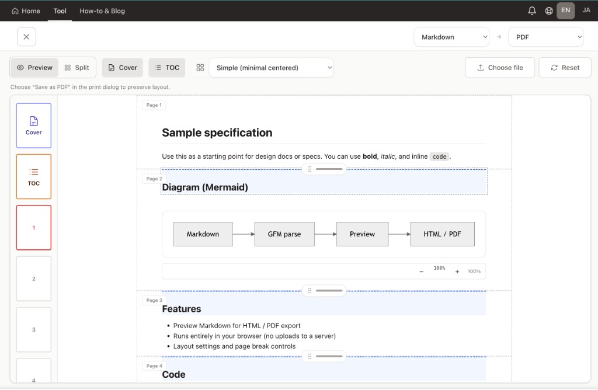Click 'Runs entirely in your browser' bullet
Screen dimensions: 598x390
click(x=255, y=336)
